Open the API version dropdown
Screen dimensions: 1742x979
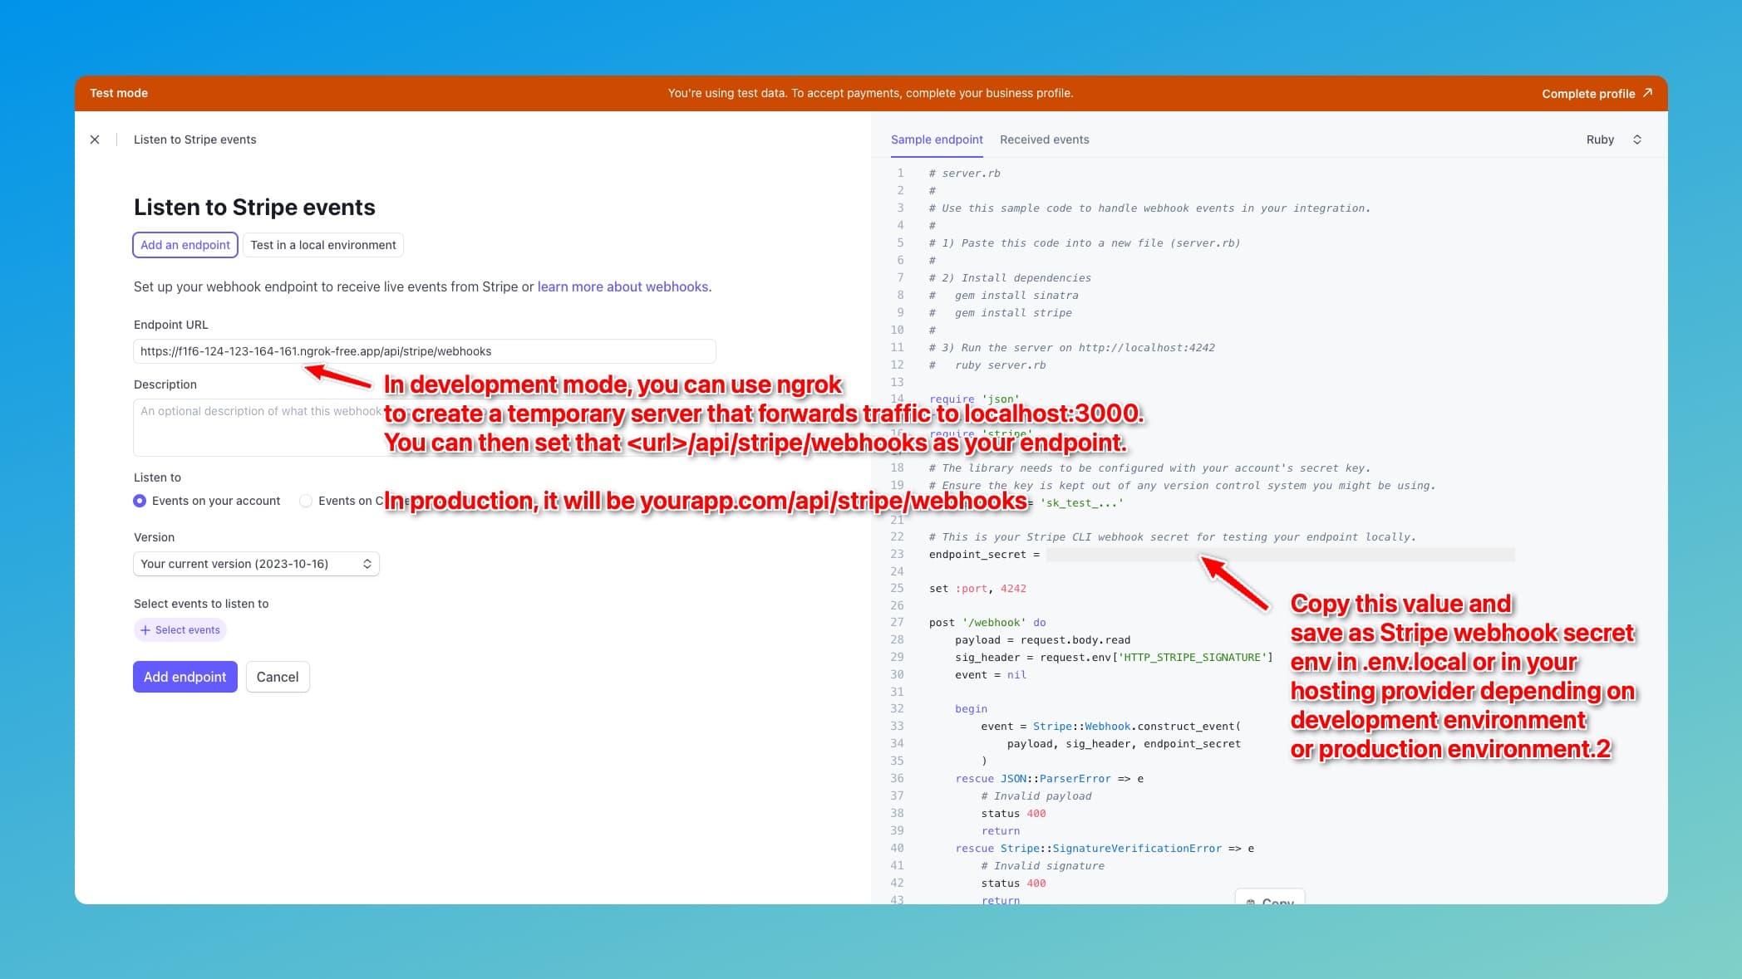(x=255, y=564)
